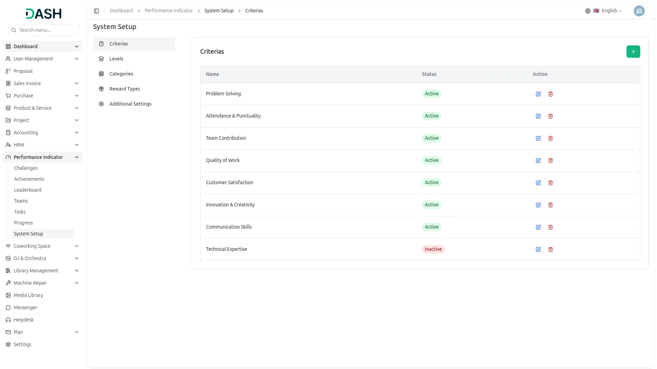
Task: Expand the Accounting sidebar section
Action: click(42, 133)
